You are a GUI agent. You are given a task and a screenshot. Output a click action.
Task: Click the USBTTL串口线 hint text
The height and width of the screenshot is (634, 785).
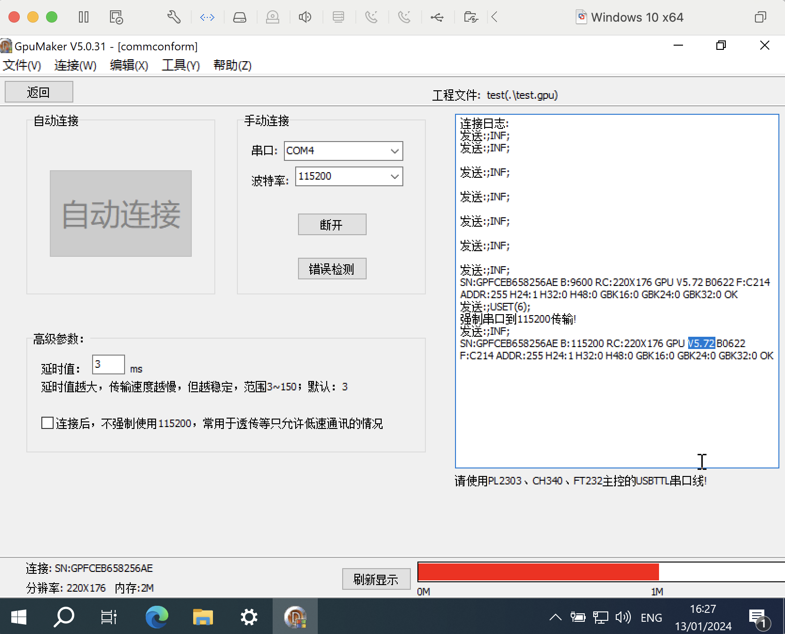pos(581,481)
